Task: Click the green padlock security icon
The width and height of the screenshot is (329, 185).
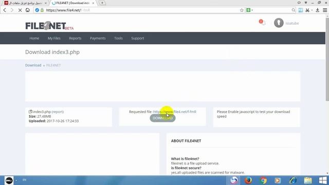Action: 42,10
